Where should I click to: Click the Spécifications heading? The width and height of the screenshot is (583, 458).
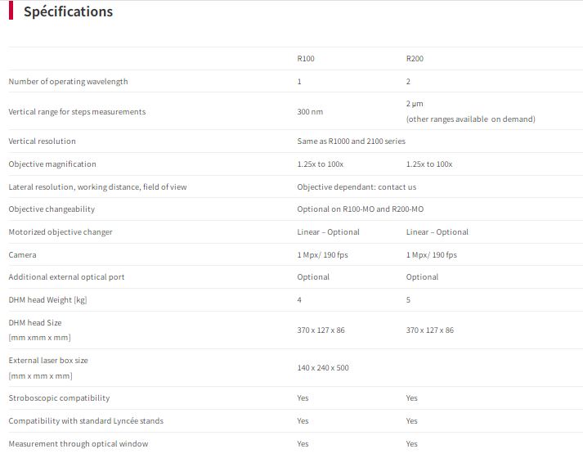(68, 12)
